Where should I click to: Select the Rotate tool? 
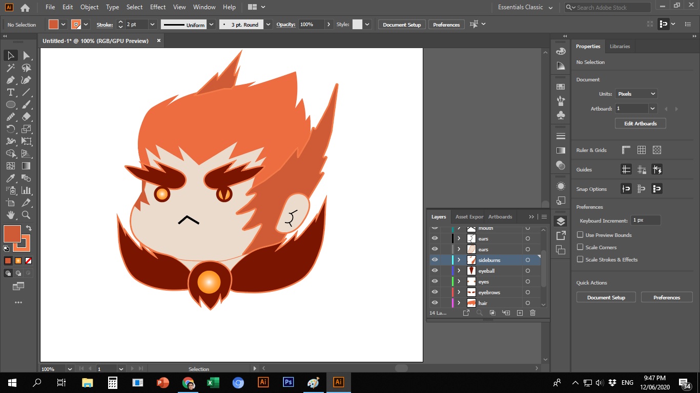[10, 129]
